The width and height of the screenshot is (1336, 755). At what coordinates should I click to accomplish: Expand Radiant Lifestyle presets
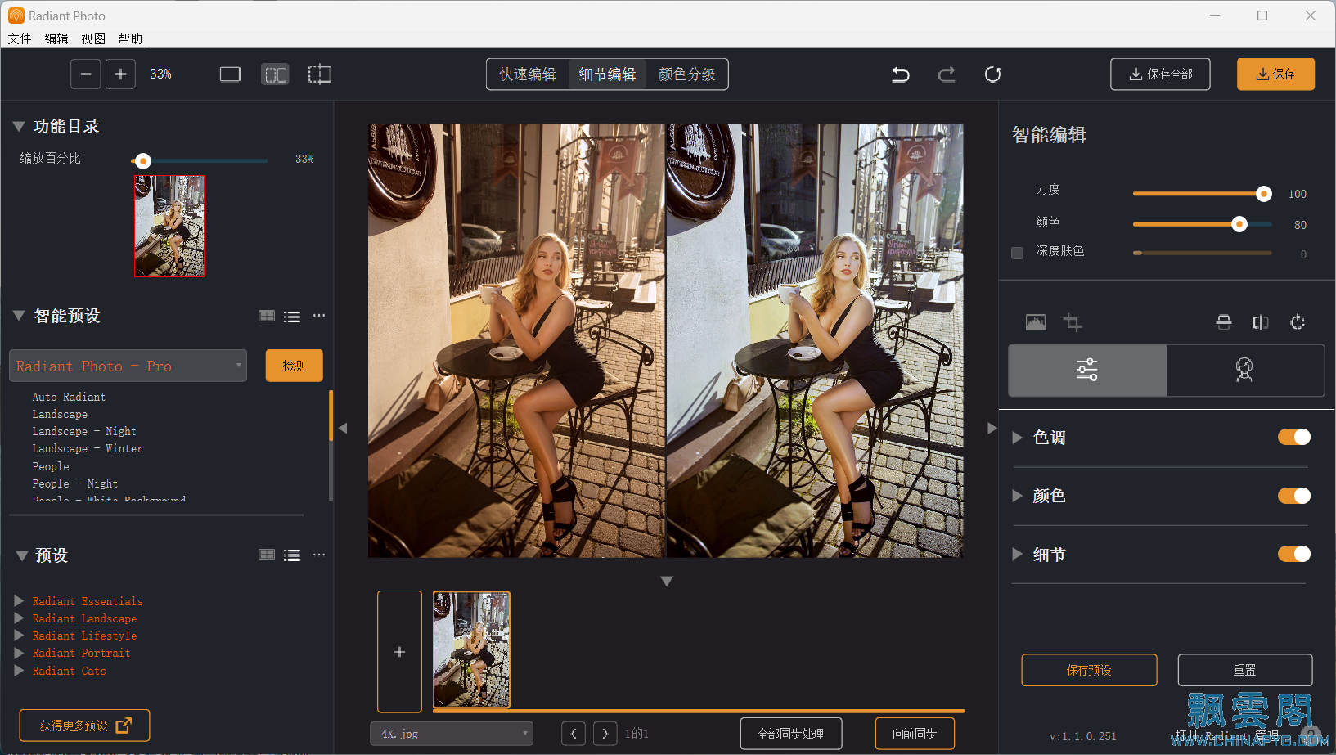click(x=19, y=635)
